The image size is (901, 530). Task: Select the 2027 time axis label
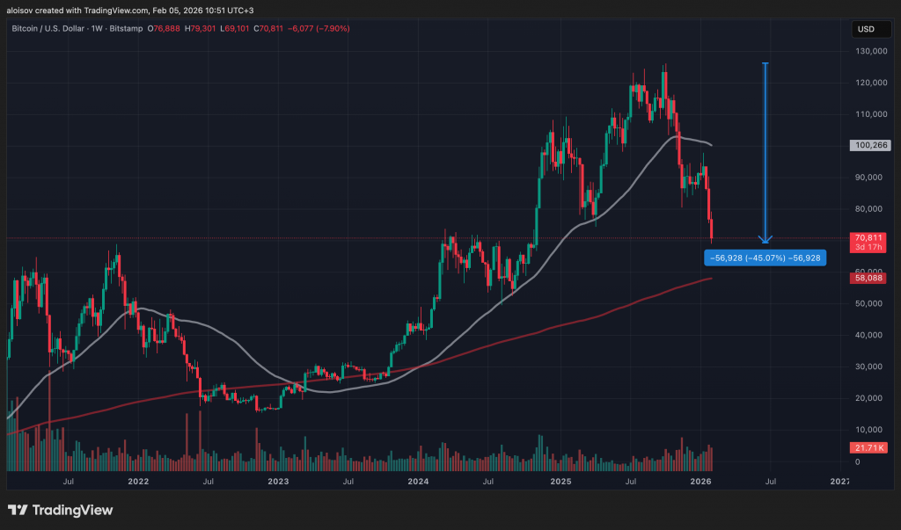pos(840,482)
